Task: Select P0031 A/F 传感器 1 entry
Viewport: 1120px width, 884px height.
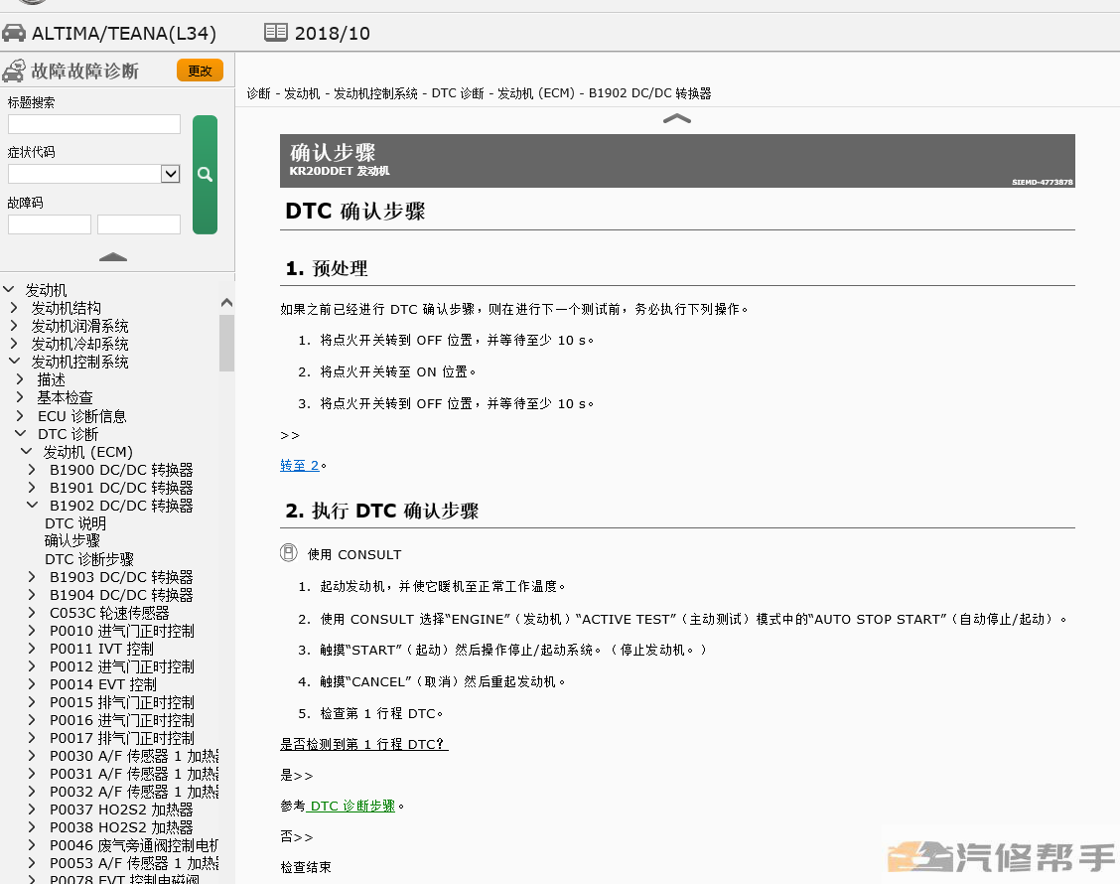Action: click(x=134, y=773)
